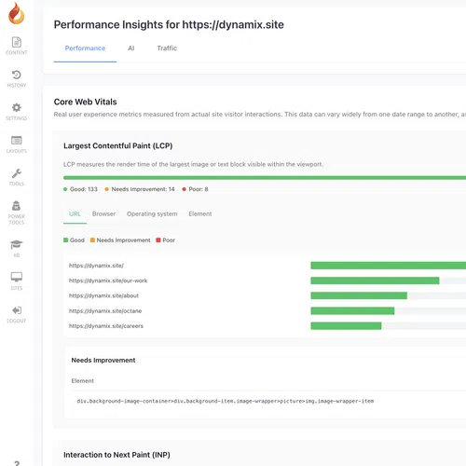Image resolution: width=466 pixels, height=466 pixels.
Task: Click the https://dynamix.site/octane URL row
Action: coord(105,310)
